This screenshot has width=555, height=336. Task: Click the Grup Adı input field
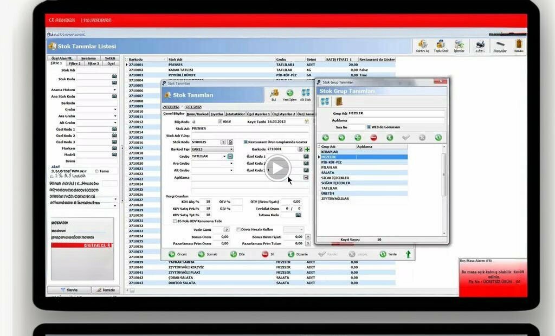[x=396, y=113]
